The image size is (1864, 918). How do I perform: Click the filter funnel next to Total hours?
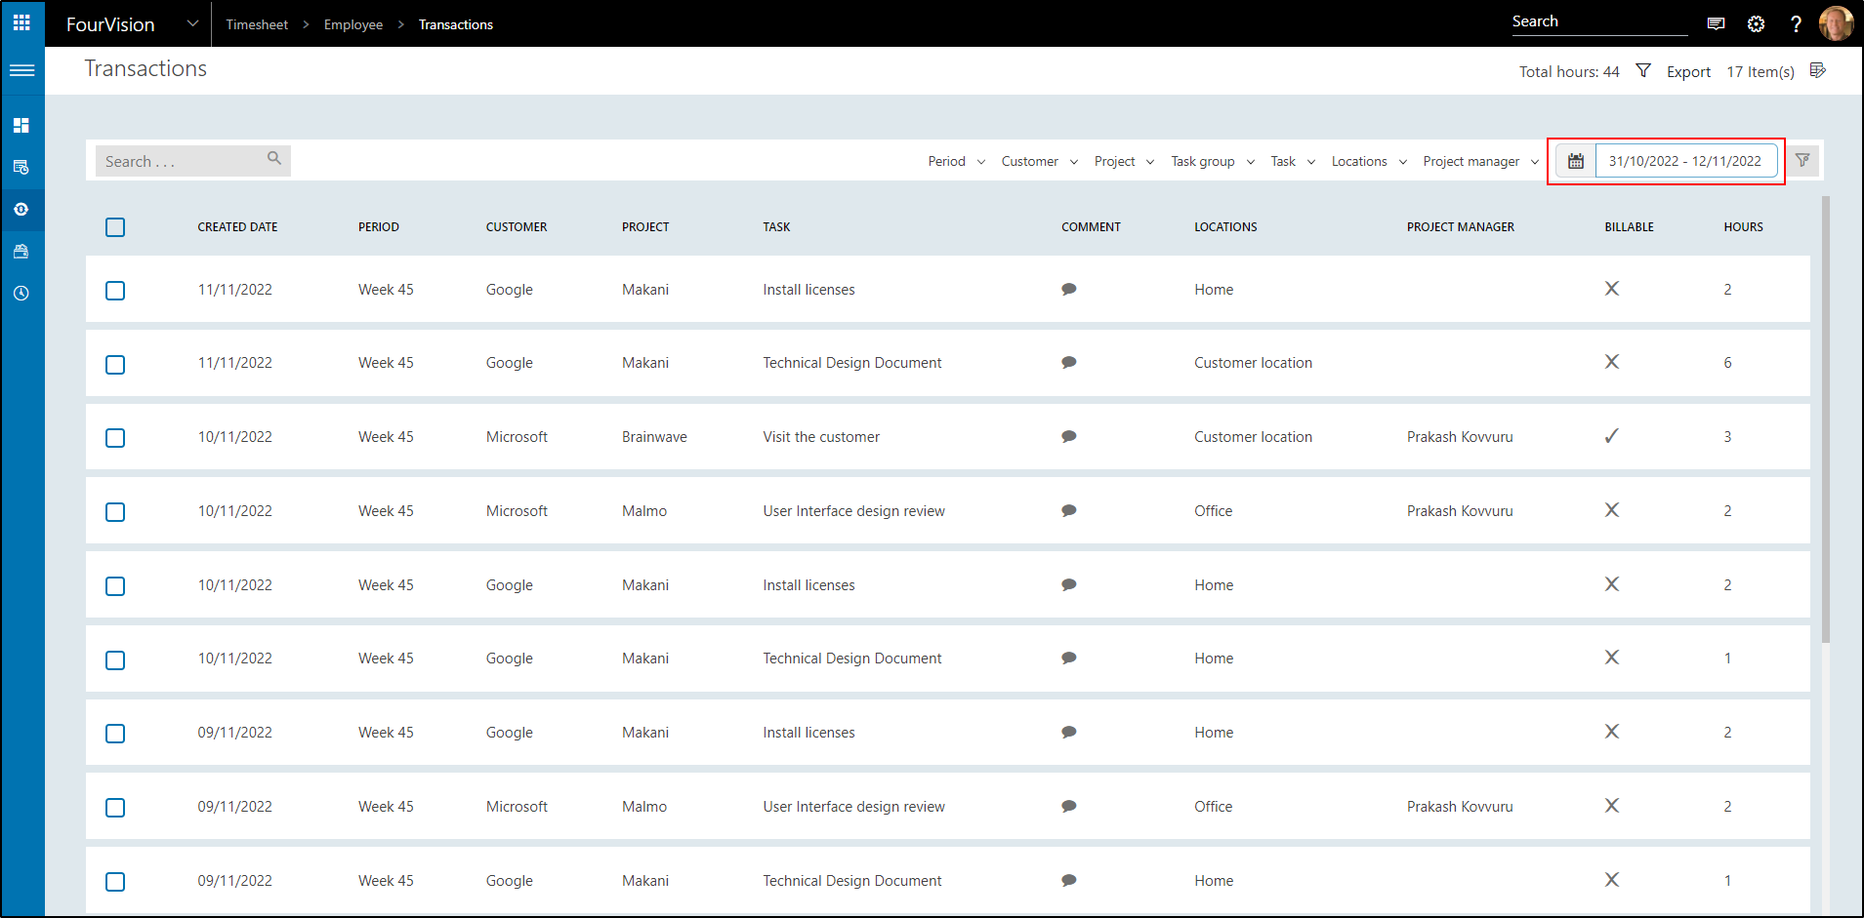(1643, 70)
